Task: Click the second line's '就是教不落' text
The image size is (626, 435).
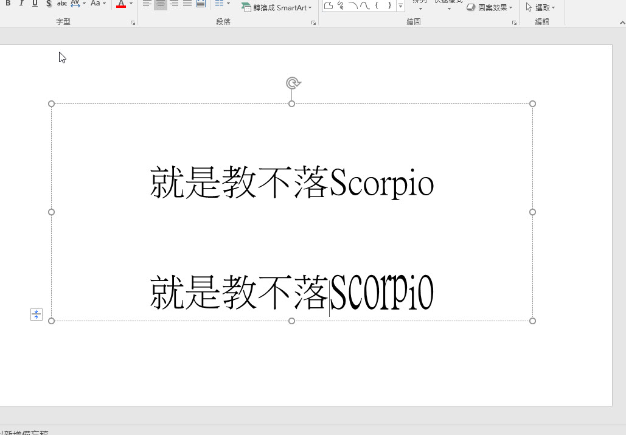Action: [x=238, y=293]
